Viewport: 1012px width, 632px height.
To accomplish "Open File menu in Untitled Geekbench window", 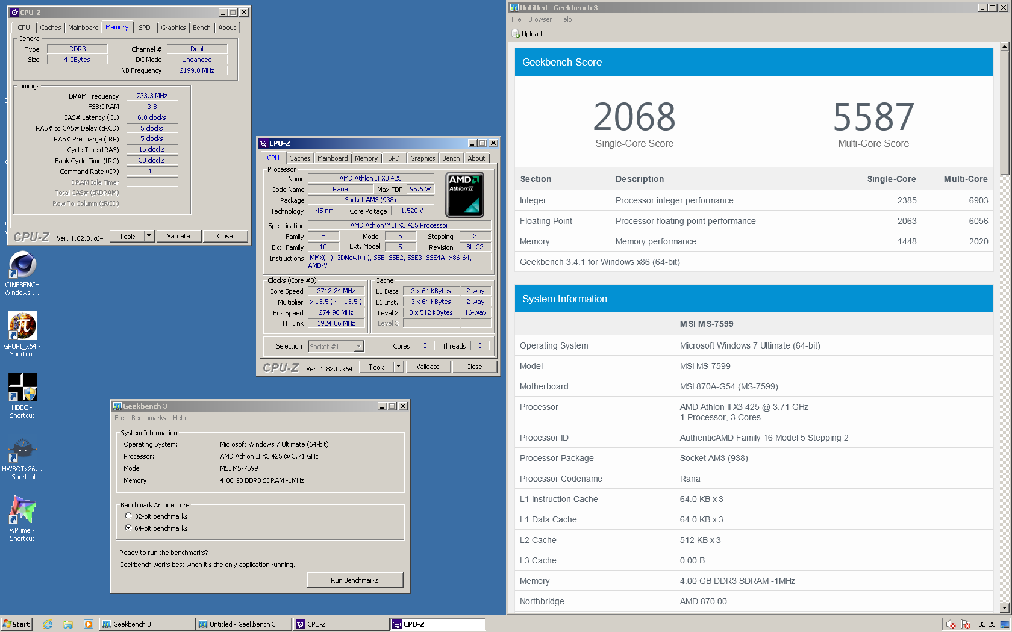I will point(516,19).
